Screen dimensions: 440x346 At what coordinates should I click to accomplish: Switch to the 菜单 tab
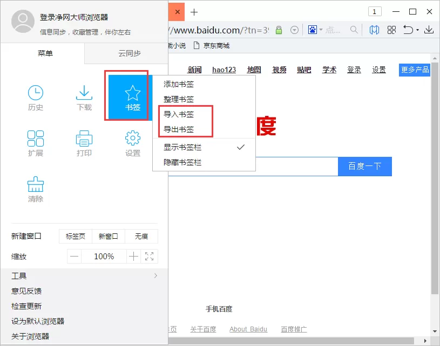click(43, 53)
